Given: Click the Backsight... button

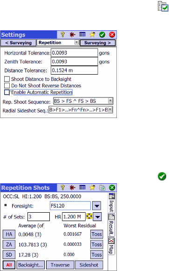Looking at the screenshot, I should [31, 265].
